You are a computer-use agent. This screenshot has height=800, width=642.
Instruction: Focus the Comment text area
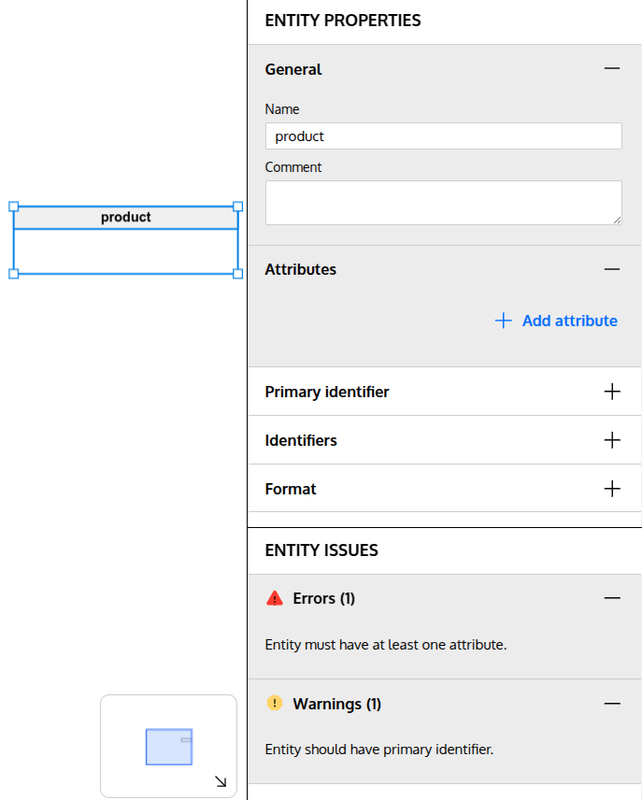coord(443,202)
